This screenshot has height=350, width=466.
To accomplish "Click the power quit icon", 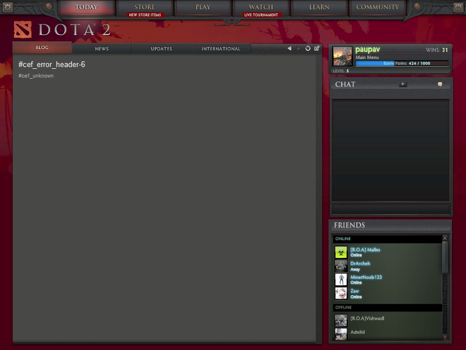I will (x=458, y=7).
